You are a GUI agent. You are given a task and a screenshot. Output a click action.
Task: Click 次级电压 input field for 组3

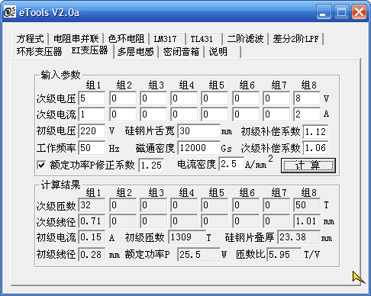click(153, 98)
